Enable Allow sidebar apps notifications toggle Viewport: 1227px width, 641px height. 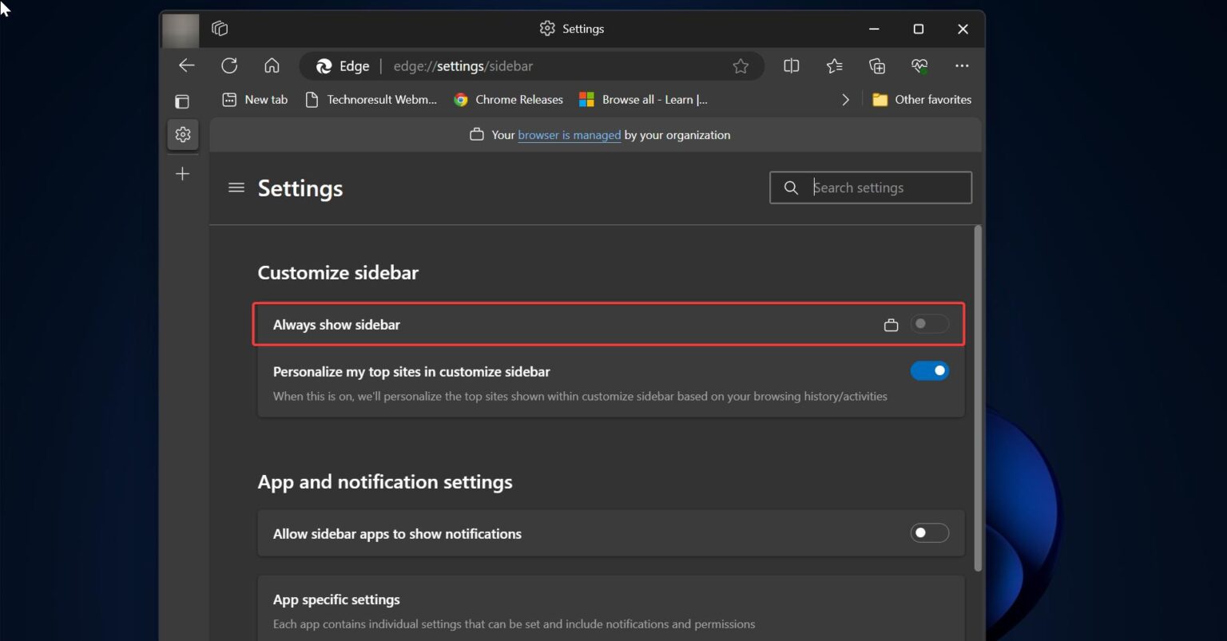(929, 533)
